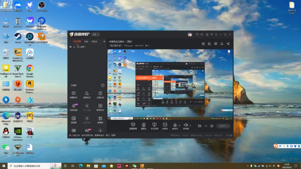Click the record video icon beside settings
The width and height of the screenshot is (301, 169).
tap(200, 126)
